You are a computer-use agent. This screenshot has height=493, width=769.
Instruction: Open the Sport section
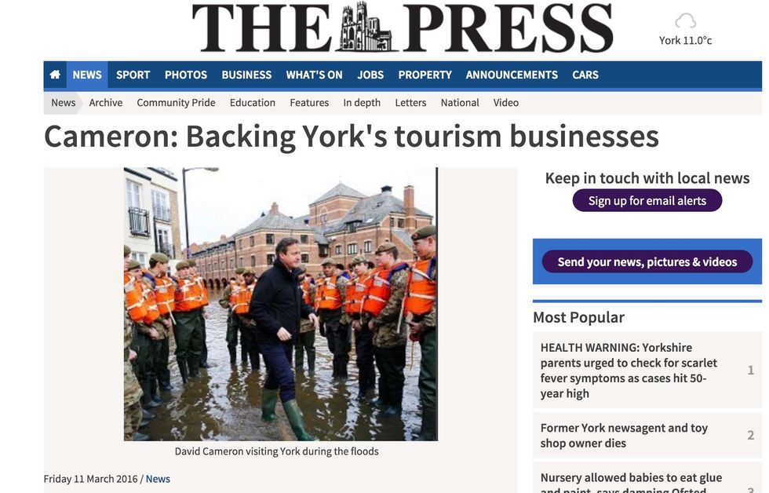pos(133,75)
